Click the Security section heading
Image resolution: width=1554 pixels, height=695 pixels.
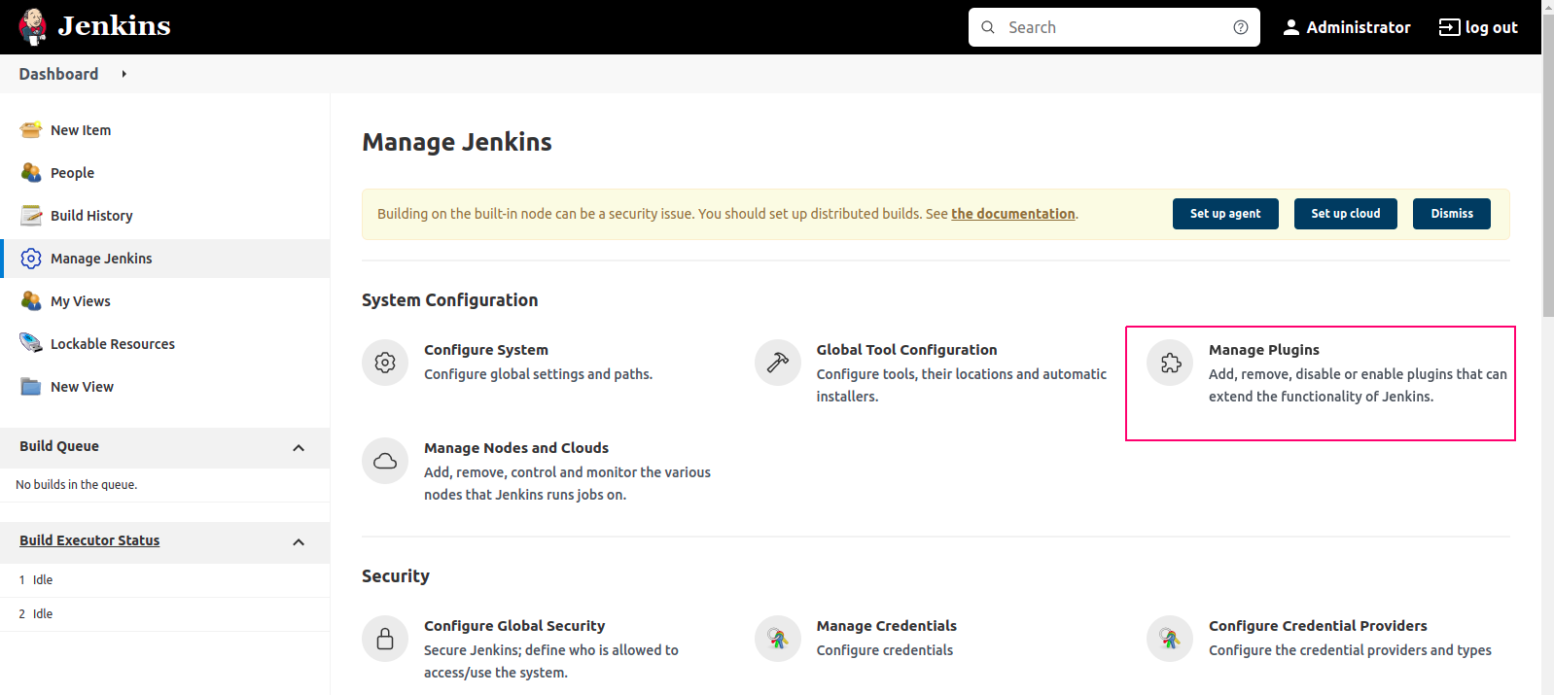pos(396,576)
